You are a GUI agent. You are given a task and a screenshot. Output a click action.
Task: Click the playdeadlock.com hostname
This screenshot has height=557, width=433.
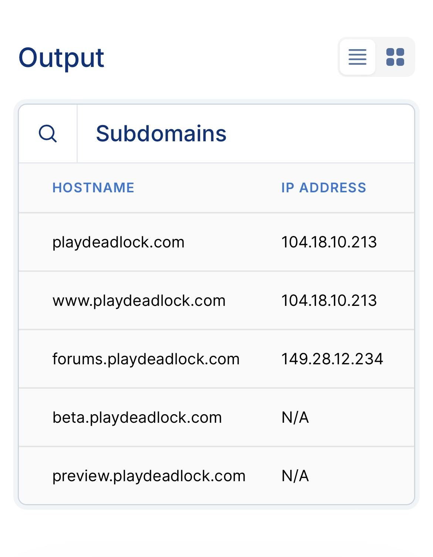118,242
